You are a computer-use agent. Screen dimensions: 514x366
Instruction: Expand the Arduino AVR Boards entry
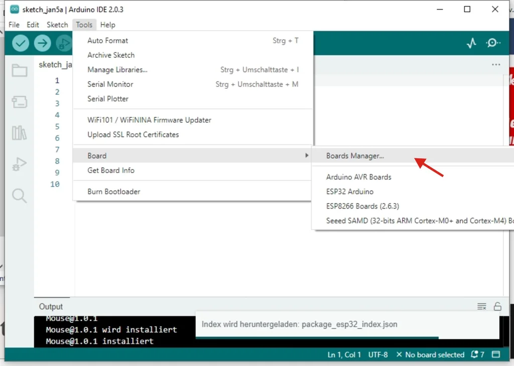click(x=358, y=177)
